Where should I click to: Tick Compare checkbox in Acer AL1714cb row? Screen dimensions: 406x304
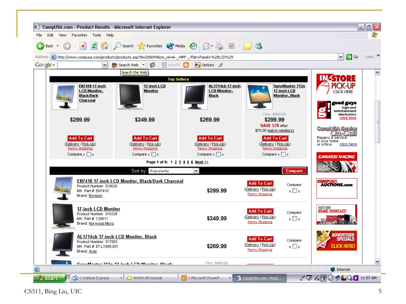tap(295, 246)
